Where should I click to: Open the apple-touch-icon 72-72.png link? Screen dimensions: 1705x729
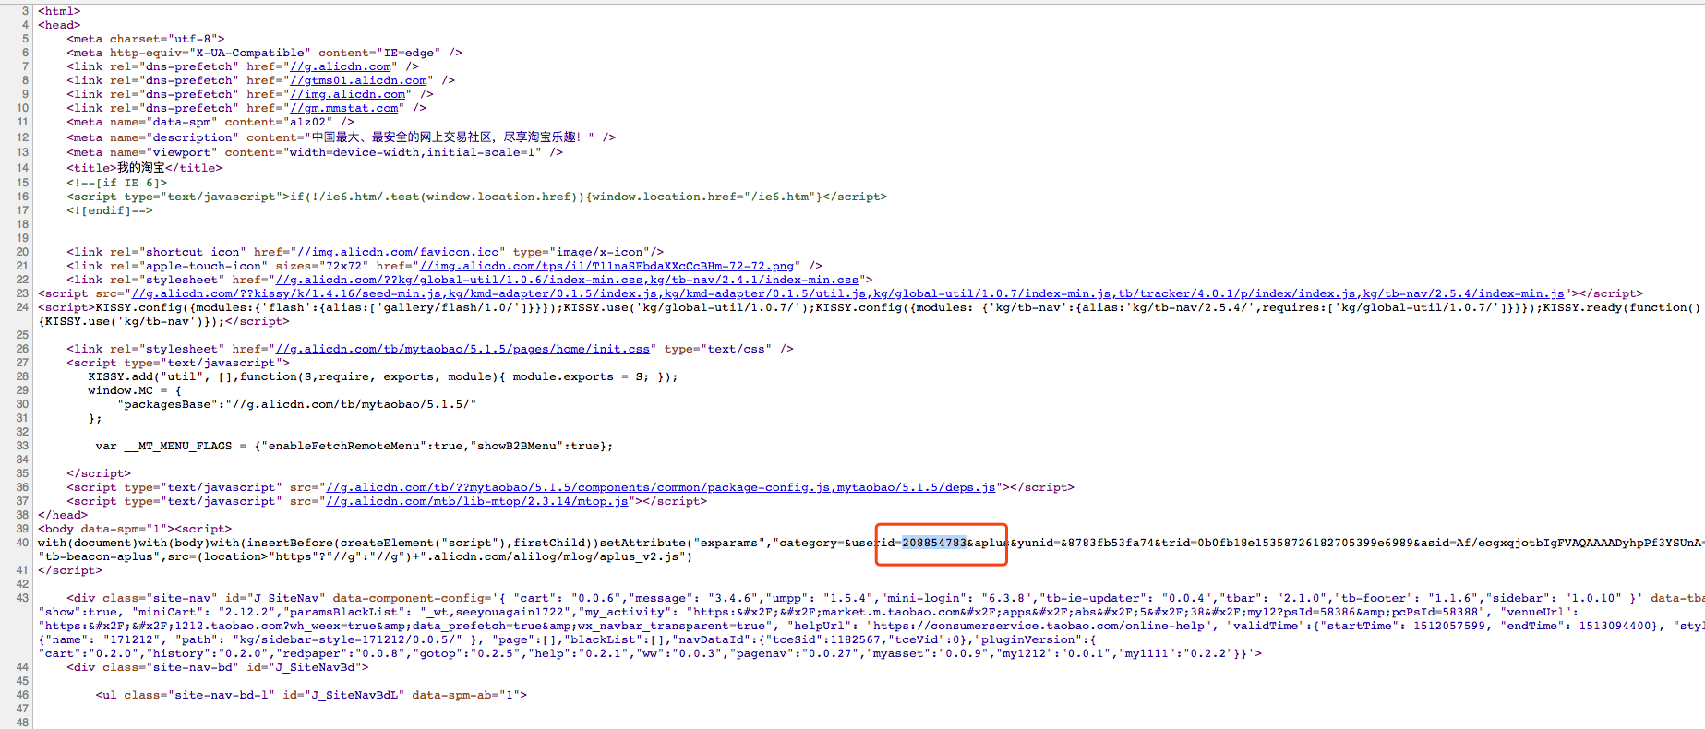[607, 266]
